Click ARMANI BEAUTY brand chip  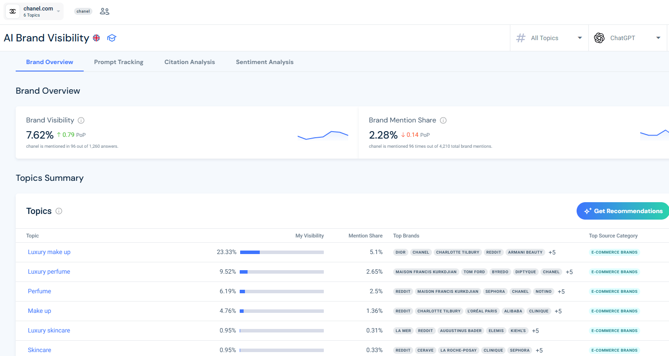[x=525, y=252]
